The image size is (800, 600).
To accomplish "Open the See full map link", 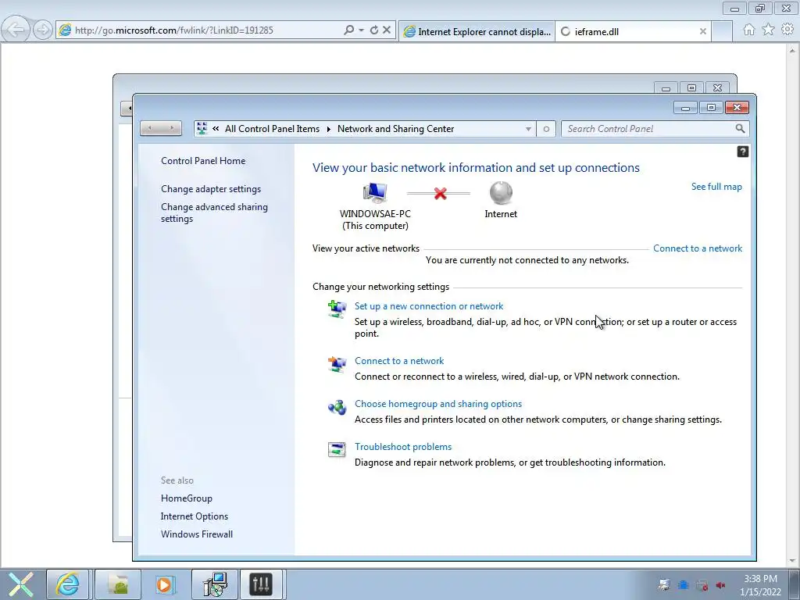I will [x=716, y=187].
